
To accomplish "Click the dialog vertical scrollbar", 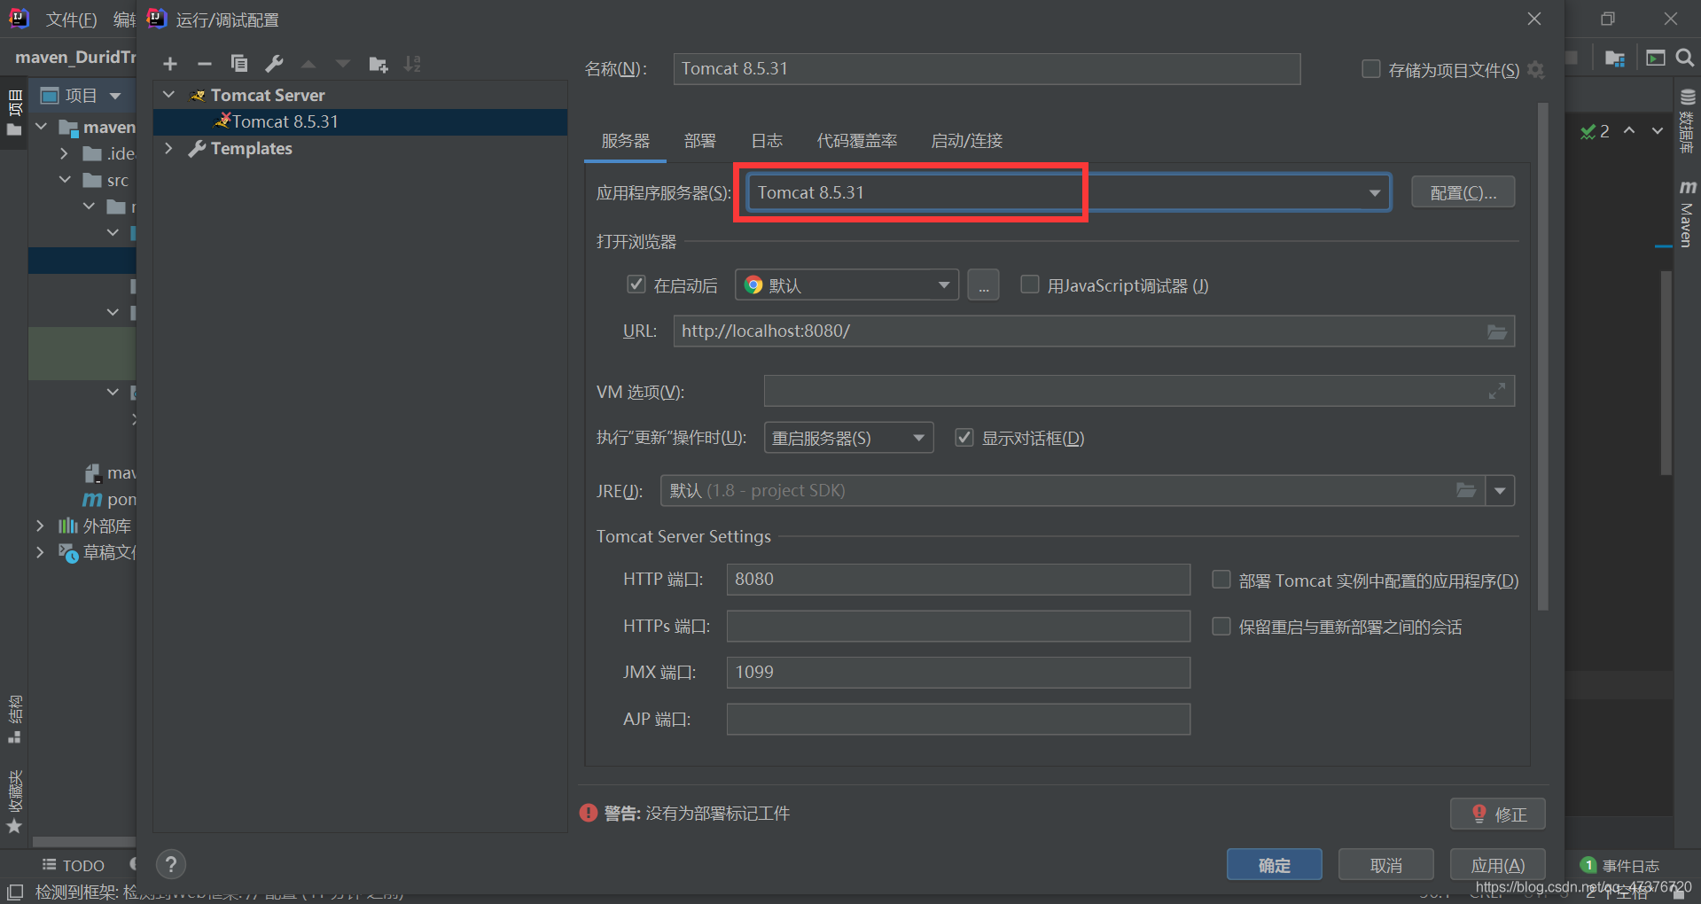I will (1543, 356).
